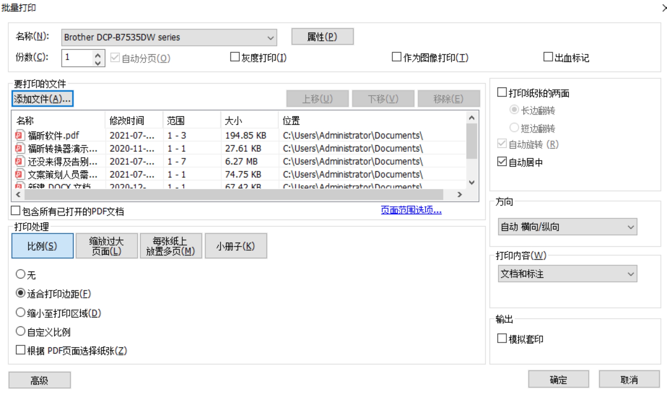Screen dimensions: 667x397
Task: Click the PDF icon beside 还没来得及告别
Action: (x=19, y=161)
